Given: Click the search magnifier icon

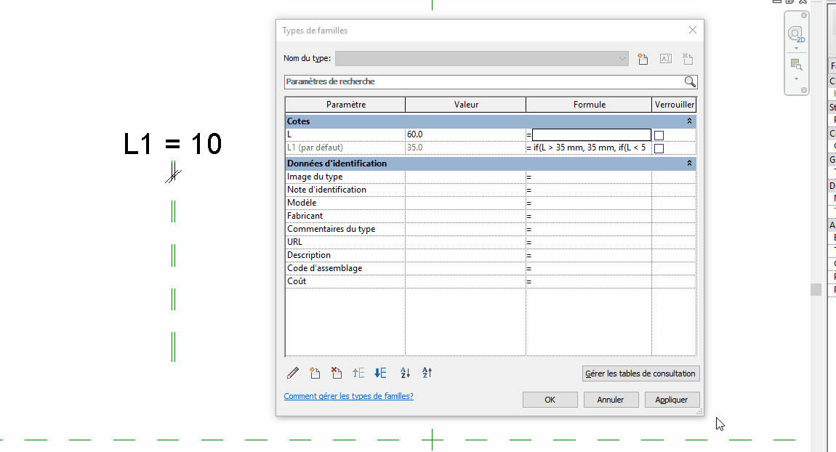Looking at the screenshot, I should click(x=690, y=82).
